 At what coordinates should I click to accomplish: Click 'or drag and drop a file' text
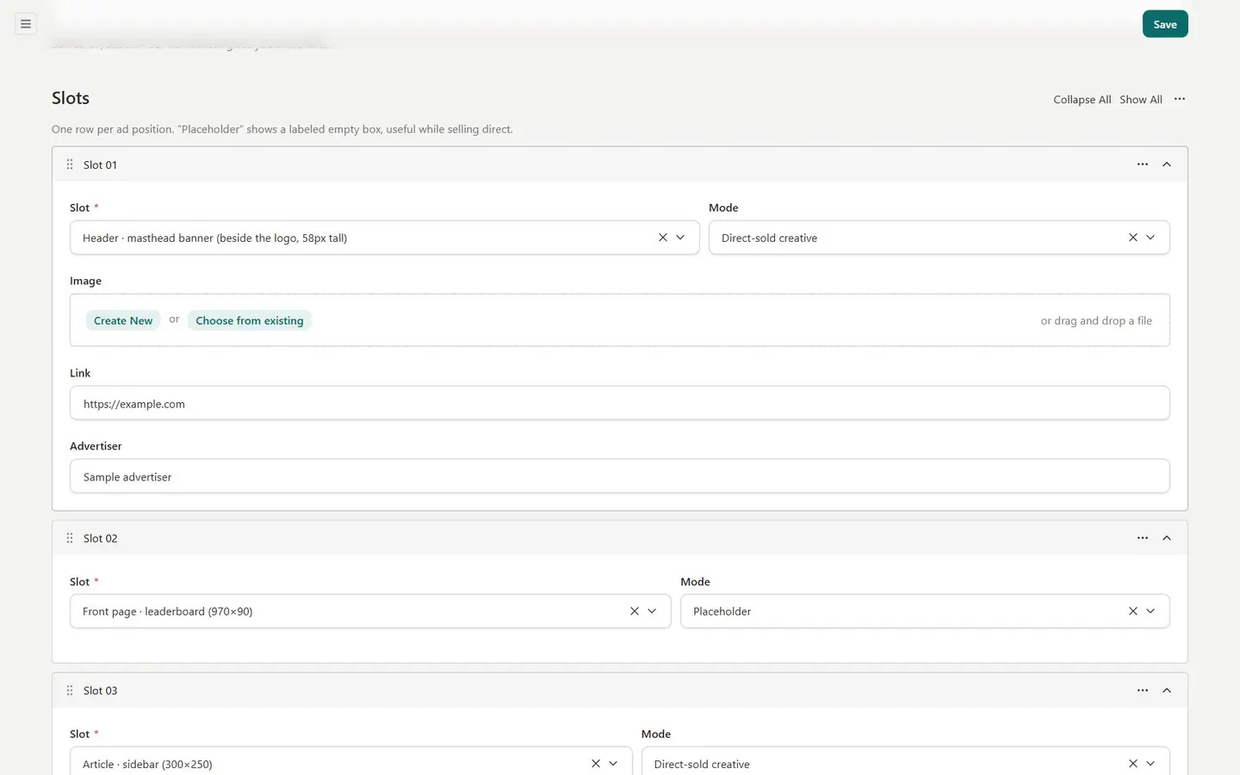(x=1096, y=320)
